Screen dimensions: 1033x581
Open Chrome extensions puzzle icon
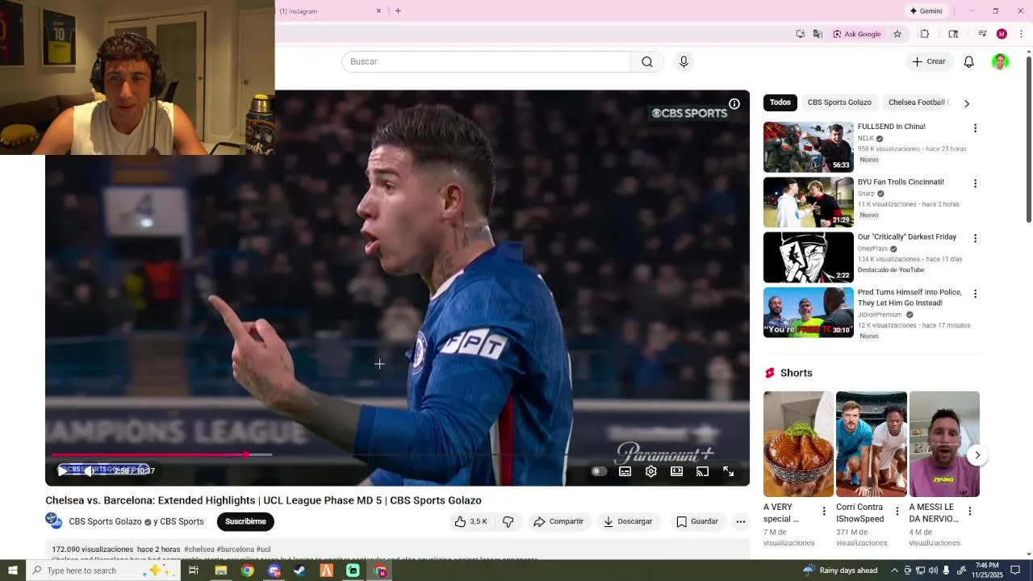coord(925,34)
